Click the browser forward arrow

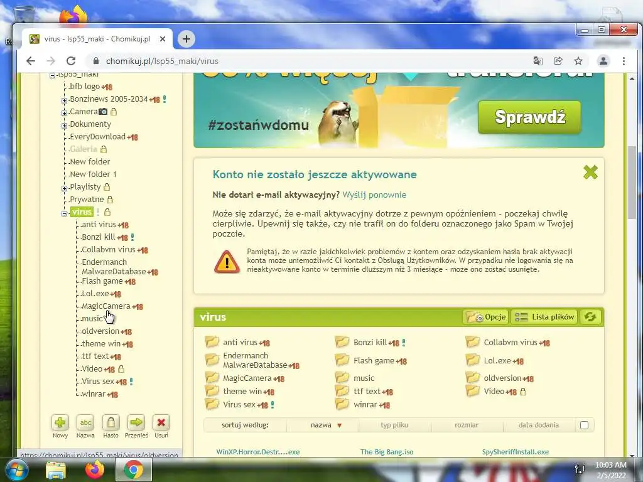point(50,61)
